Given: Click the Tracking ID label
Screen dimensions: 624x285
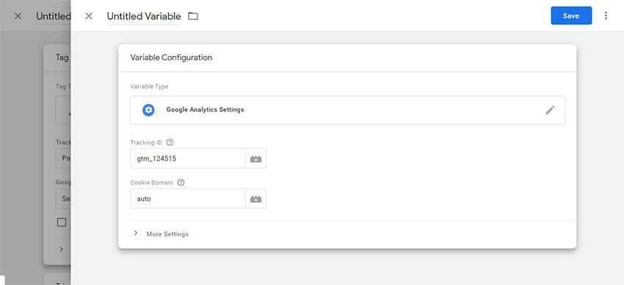Looking at the screenshot, I should [146, 142].
